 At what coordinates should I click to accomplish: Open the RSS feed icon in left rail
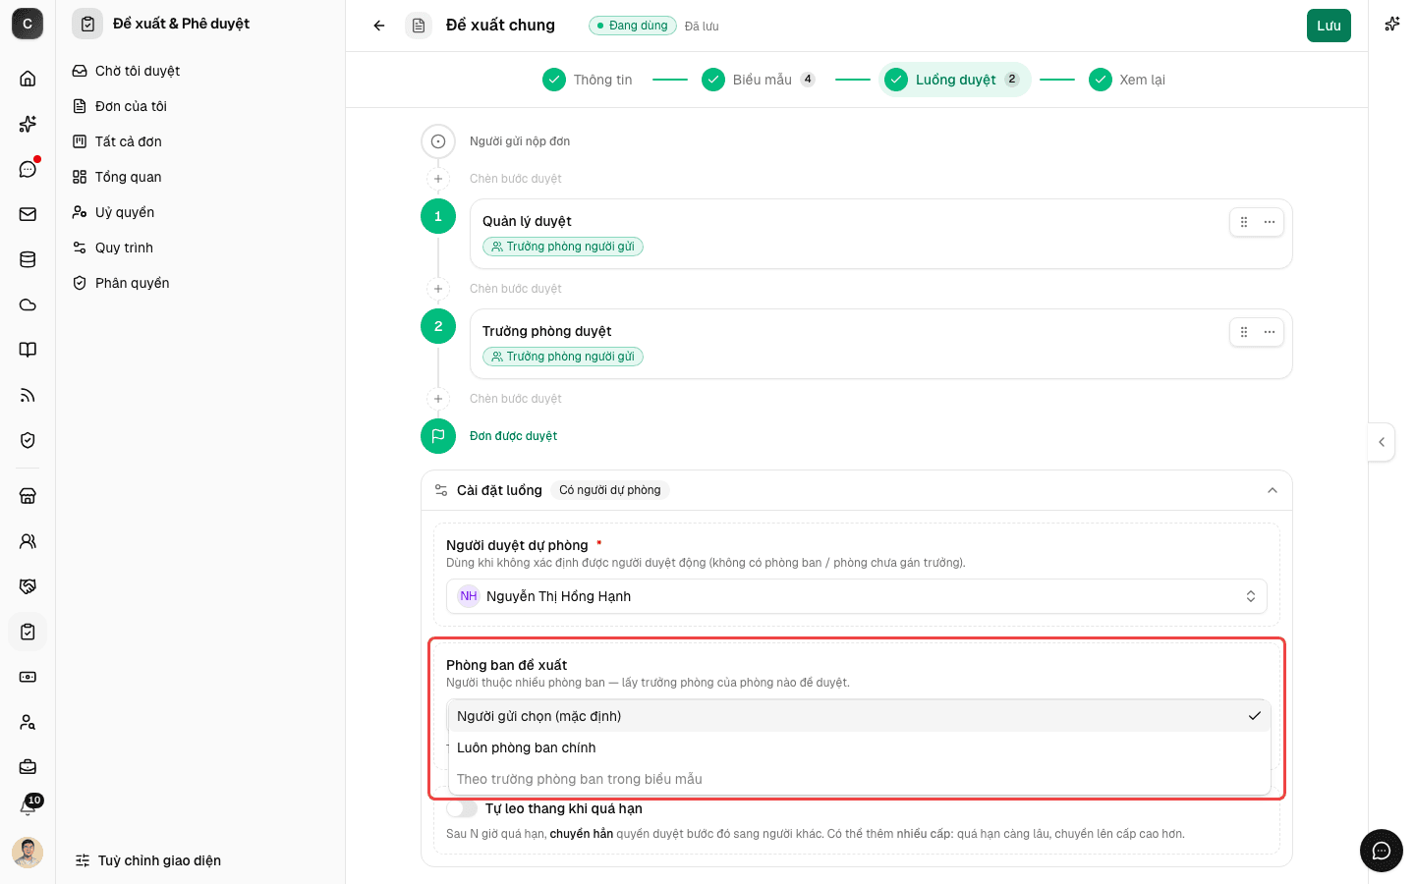point(28,395)
